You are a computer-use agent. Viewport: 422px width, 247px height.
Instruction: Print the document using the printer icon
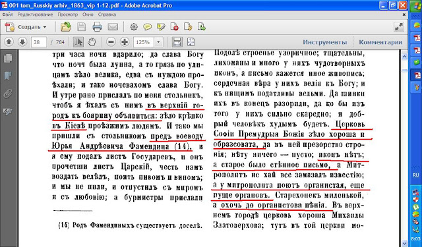tap(97, 27)
